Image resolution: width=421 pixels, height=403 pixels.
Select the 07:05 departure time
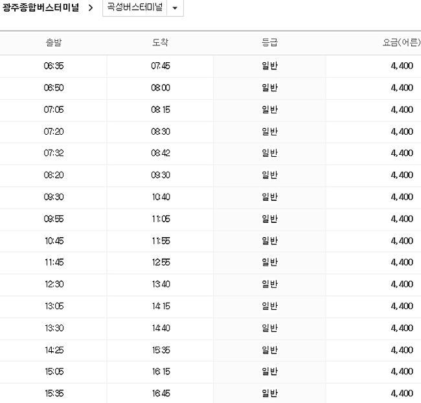(x=54, y=109)
